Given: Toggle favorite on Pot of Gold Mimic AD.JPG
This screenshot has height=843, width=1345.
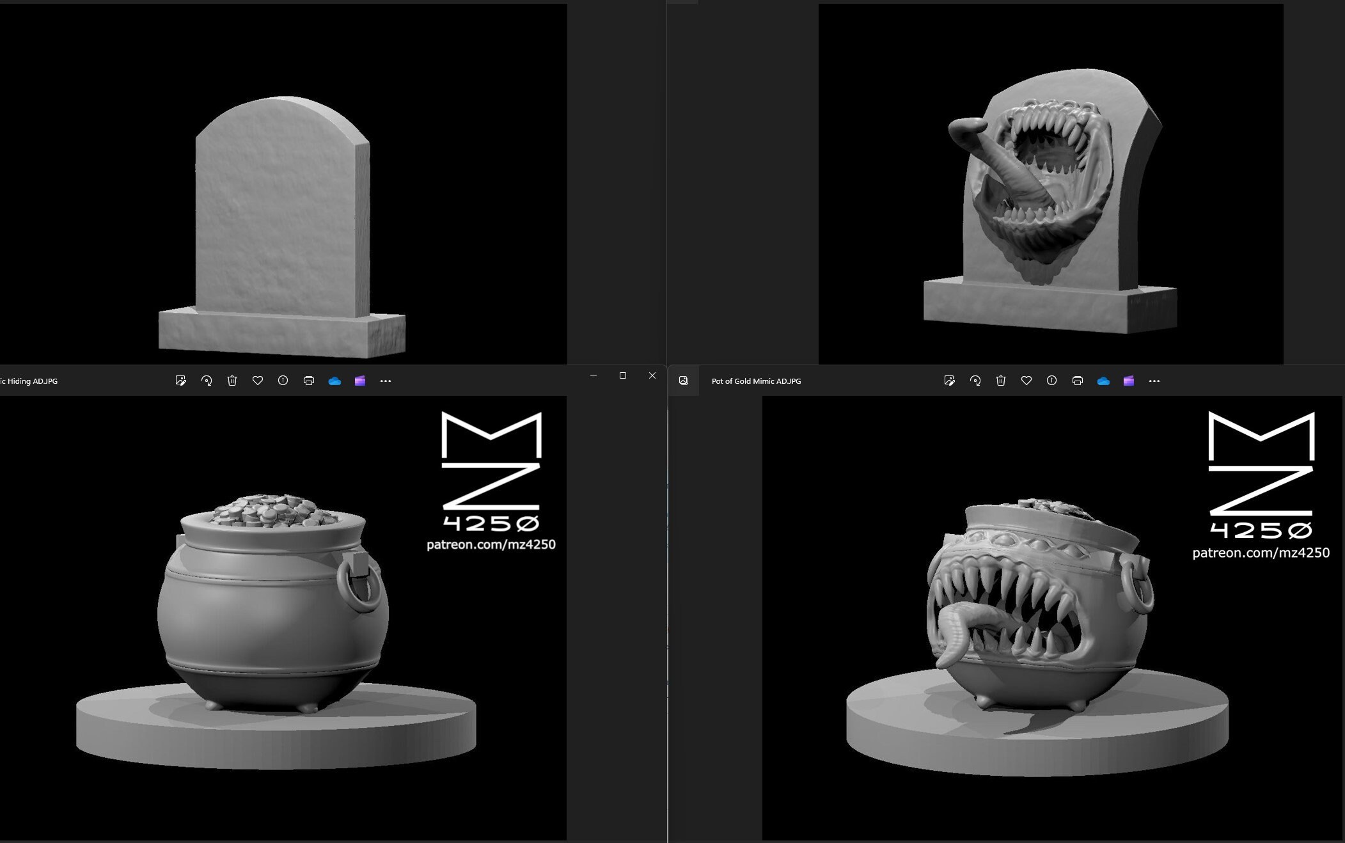Looking at the screenshot, I should coord(1026,381).
